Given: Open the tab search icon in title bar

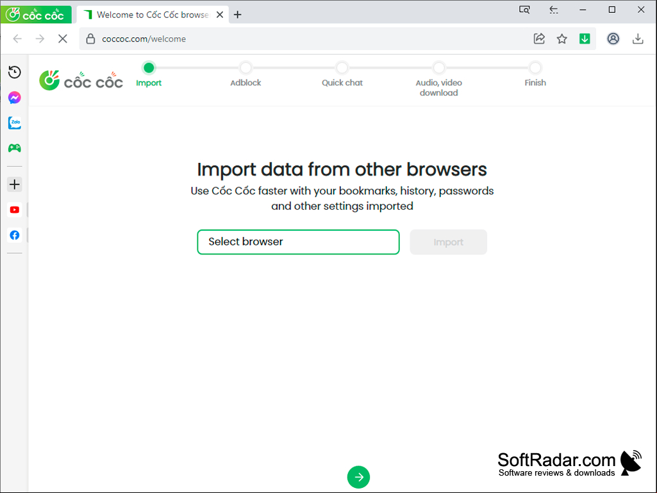Looking at the screenshot, I should click(524, 10).
